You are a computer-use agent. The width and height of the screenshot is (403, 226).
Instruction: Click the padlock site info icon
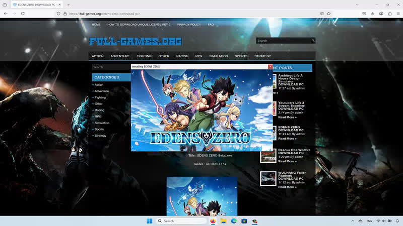65,14
